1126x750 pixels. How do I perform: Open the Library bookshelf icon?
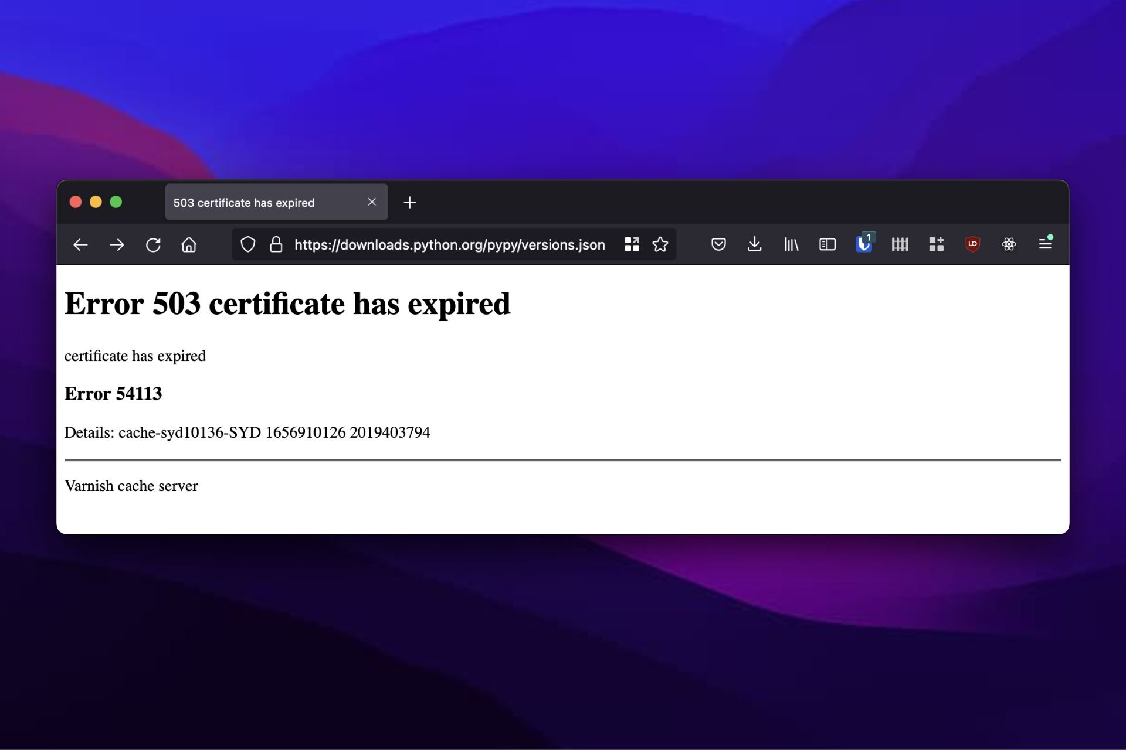click(x=791, y=244)
